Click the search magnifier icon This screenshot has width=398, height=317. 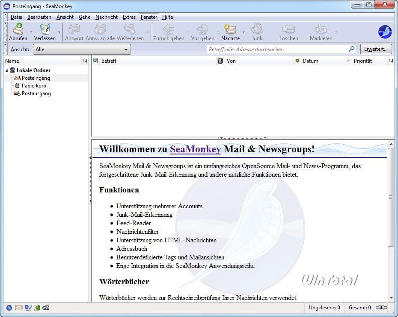pos(351,49)
